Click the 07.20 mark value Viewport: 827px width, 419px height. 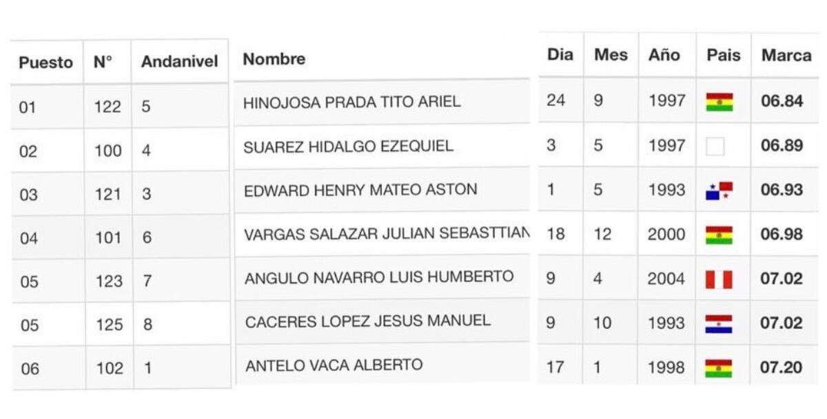tap(781, 367)
